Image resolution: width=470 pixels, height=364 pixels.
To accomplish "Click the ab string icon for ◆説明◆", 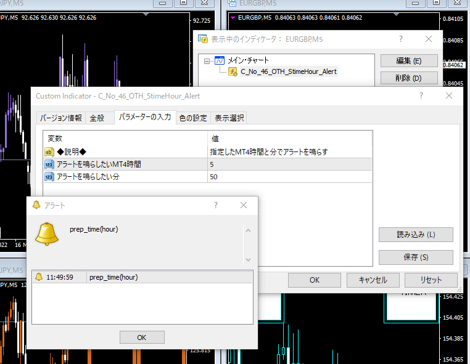I will (x=49, y=152).
